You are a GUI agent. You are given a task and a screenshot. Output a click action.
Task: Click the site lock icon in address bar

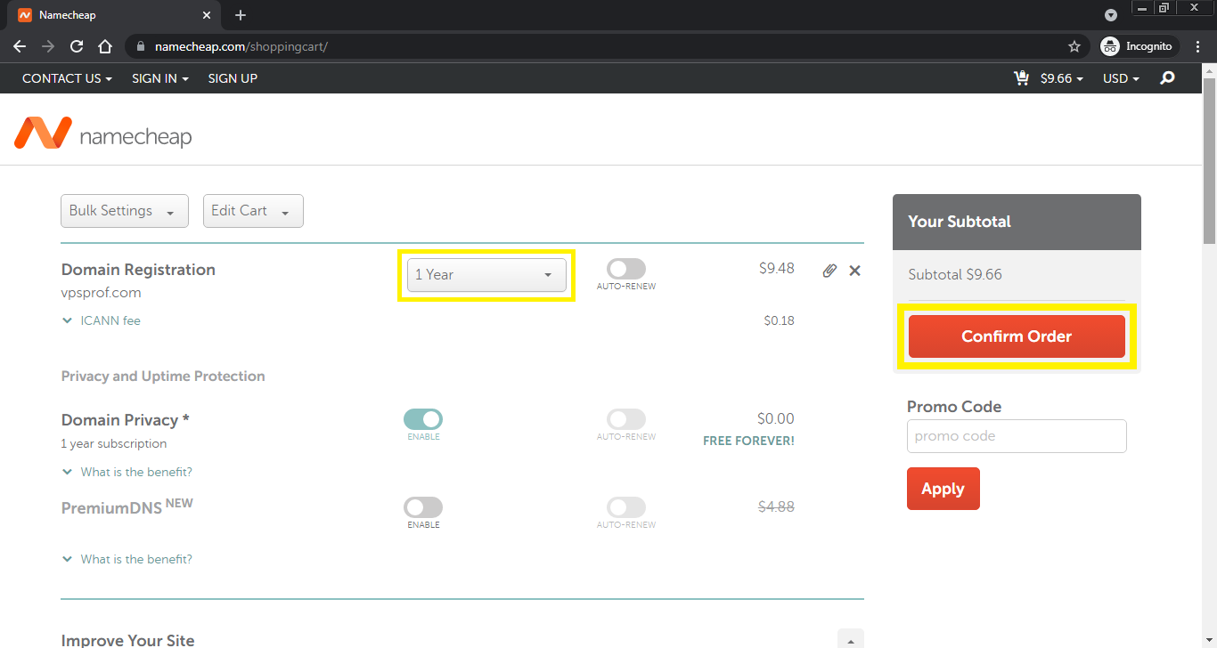click(x=139, y=46)
